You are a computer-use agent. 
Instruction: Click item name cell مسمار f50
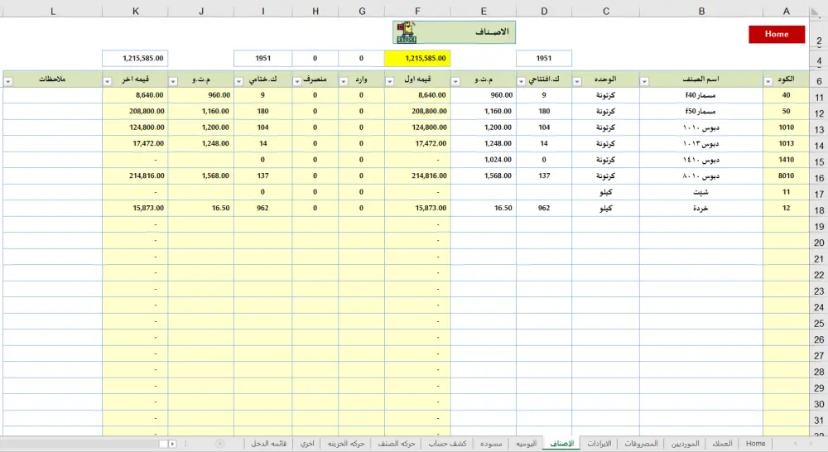pos(701,112)
